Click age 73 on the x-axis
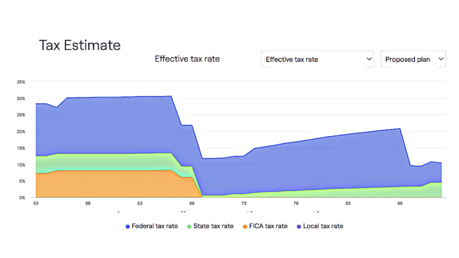Image resolution: width=459 pixels, height=258 pixels. coord(244,203)
